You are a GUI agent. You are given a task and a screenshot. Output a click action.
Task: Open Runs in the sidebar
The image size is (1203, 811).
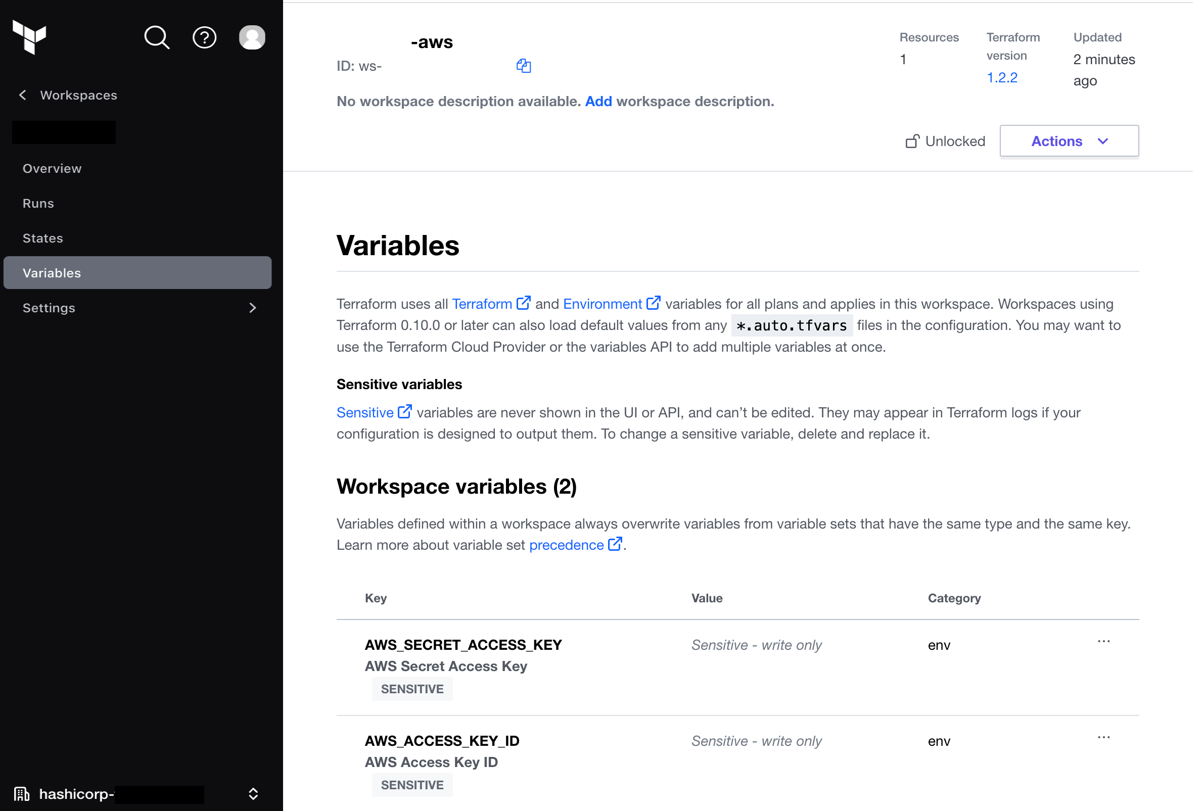click(38, 203)
